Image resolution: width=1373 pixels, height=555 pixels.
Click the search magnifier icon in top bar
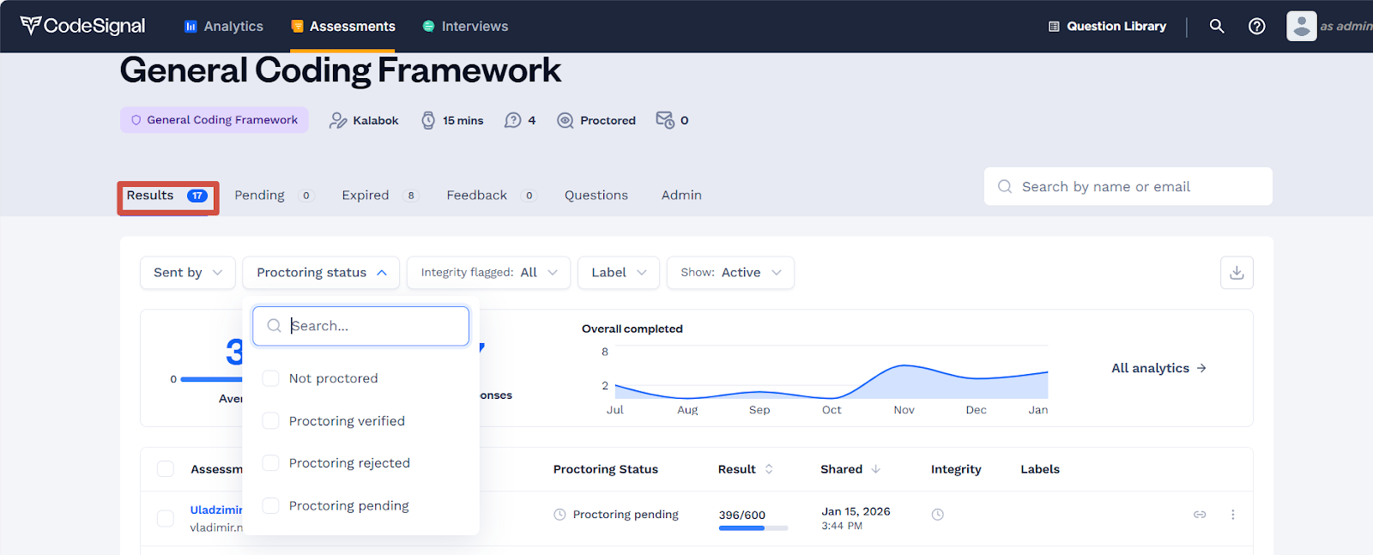tap(1216, 27)
